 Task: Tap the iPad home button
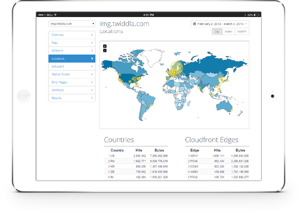pos(23,96)
